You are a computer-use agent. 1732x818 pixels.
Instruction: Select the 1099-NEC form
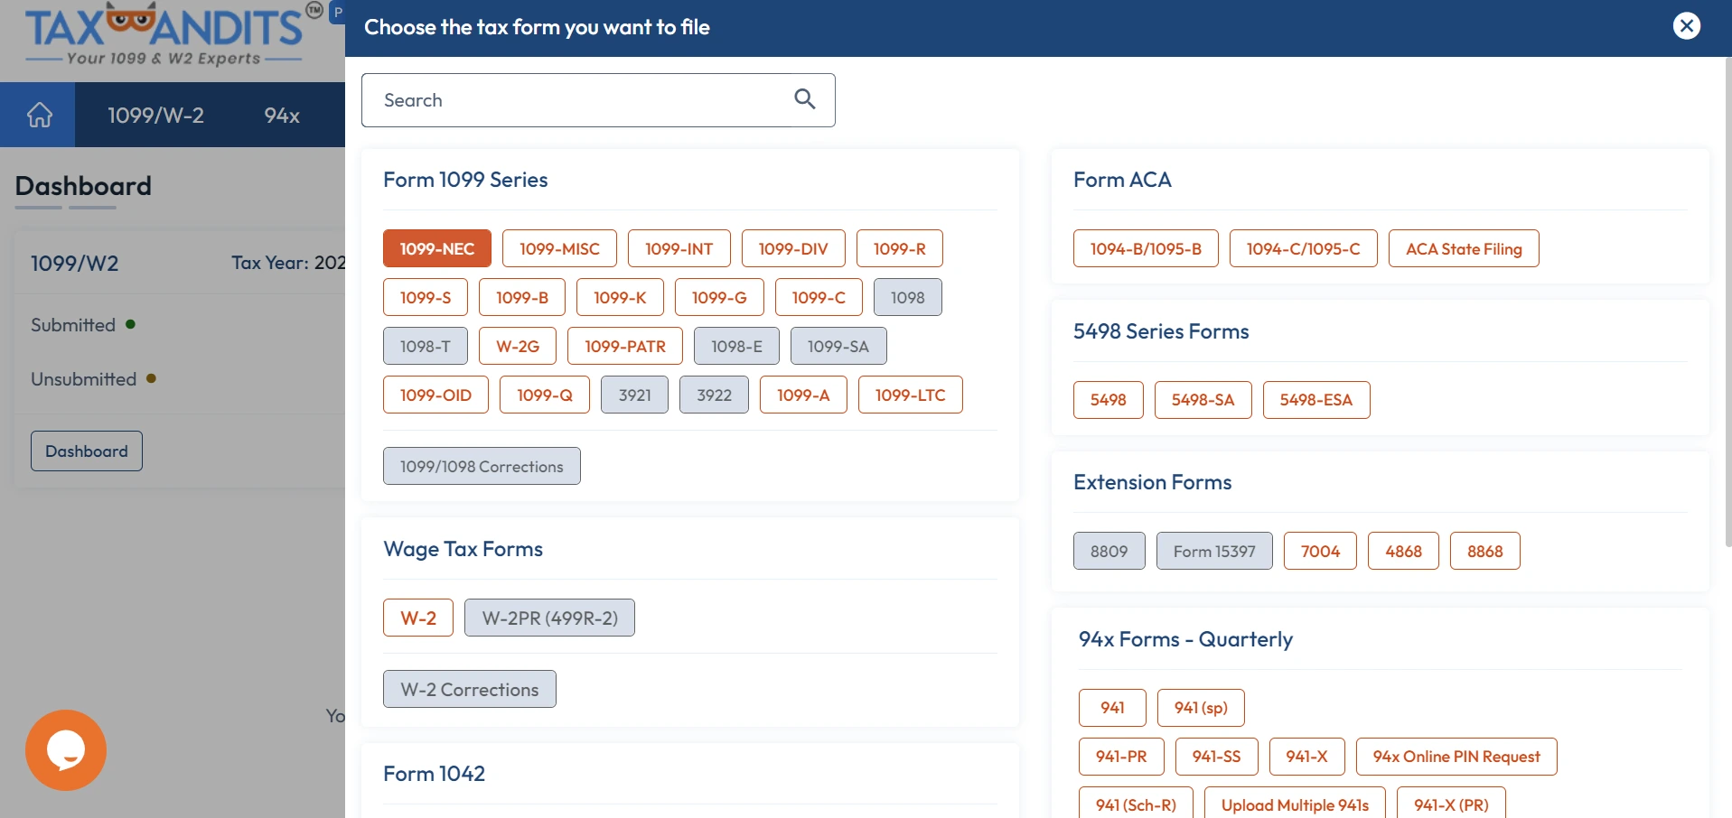[436, 247]
